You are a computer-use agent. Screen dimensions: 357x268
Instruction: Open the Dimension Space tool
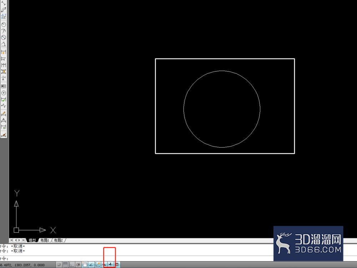click(x=4, y=71)
